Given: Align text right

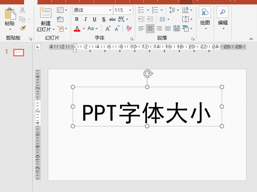Looking at the screenshot, I should coord(159,28).
